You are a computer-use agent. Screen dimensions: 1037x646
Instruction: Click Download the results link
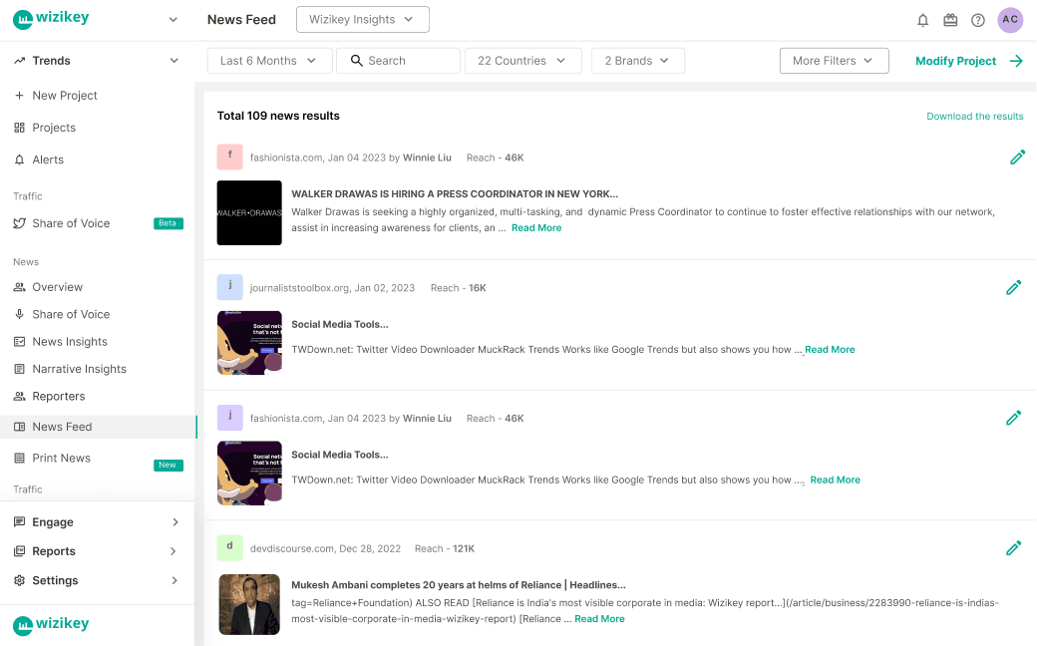tap(974, 117)
